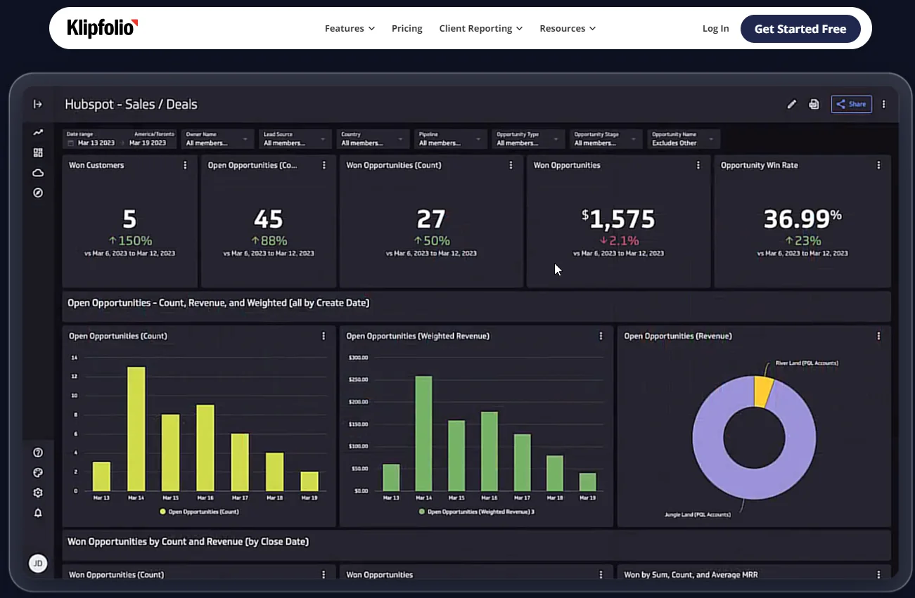The width and height of the screenshot is (915, 598).
Task: Click the River Land (PQL Accounts) label
Action: pos(807,363)
